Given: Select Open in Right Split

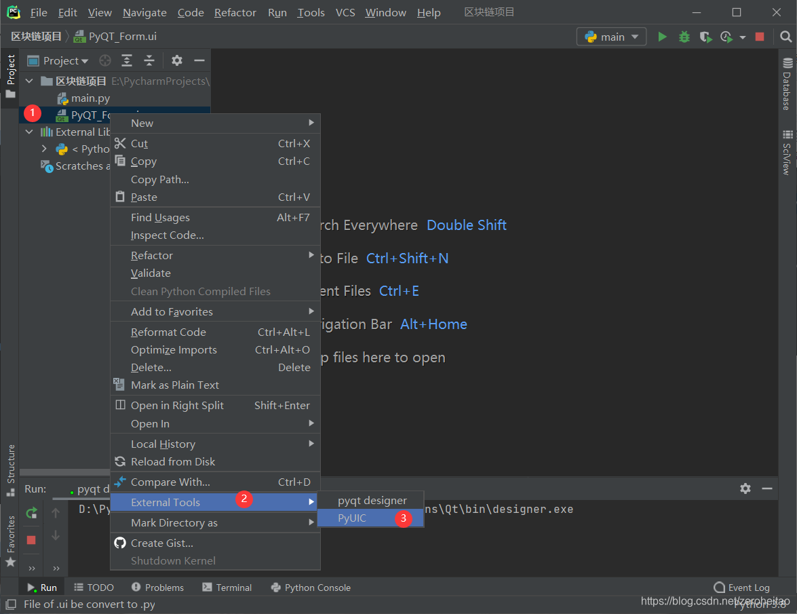Looking at the screenshot, I should pos(216,405).
